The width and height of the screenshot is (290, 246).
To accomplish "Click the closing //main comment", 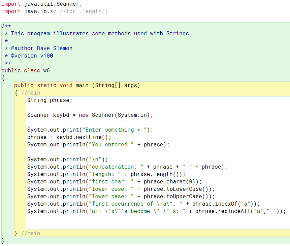I will [31, 234].
